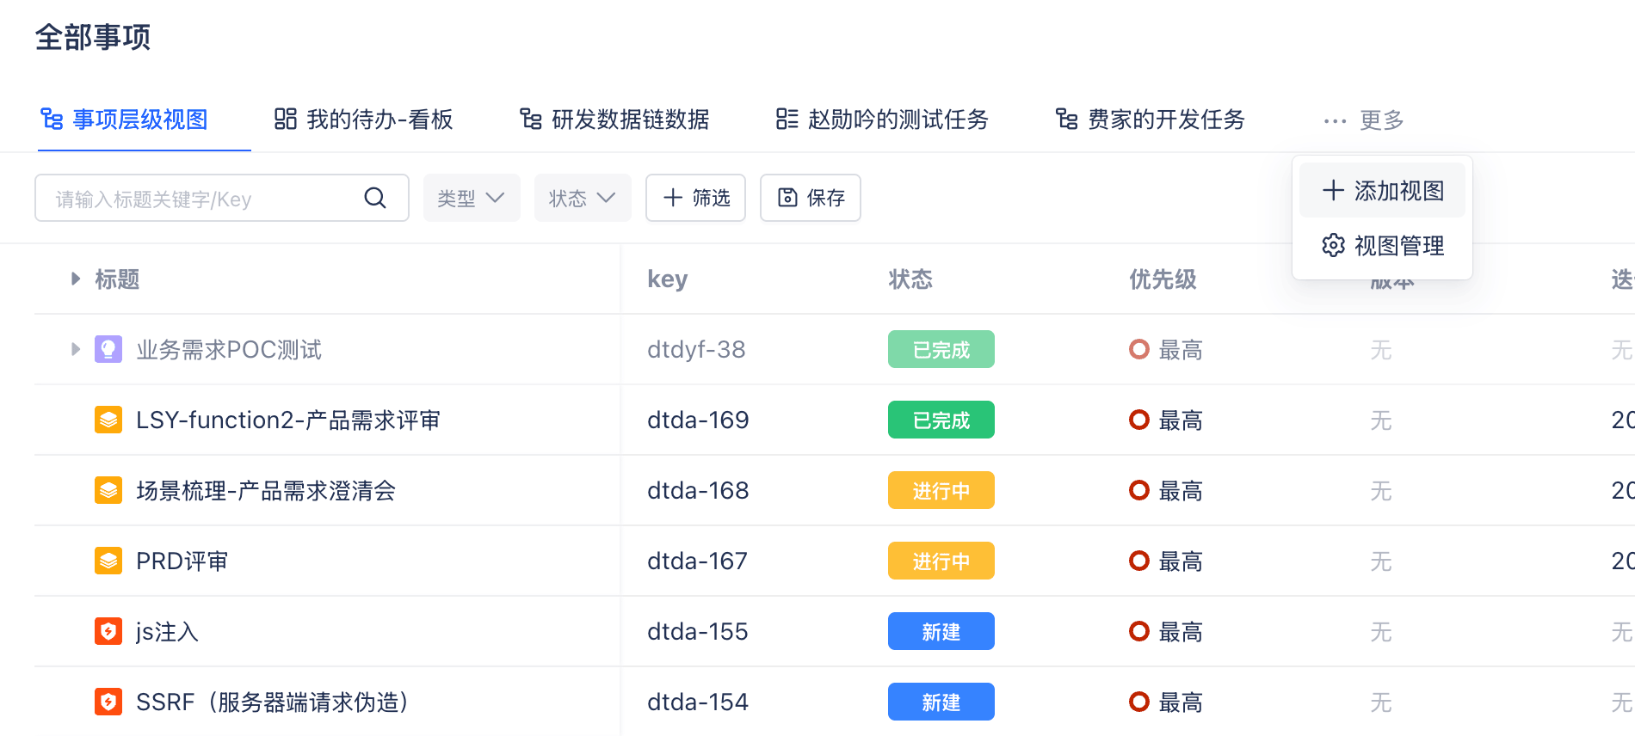Click the three-dots 更多 icon
1635x736 pixels.
tap(1335, 121)
